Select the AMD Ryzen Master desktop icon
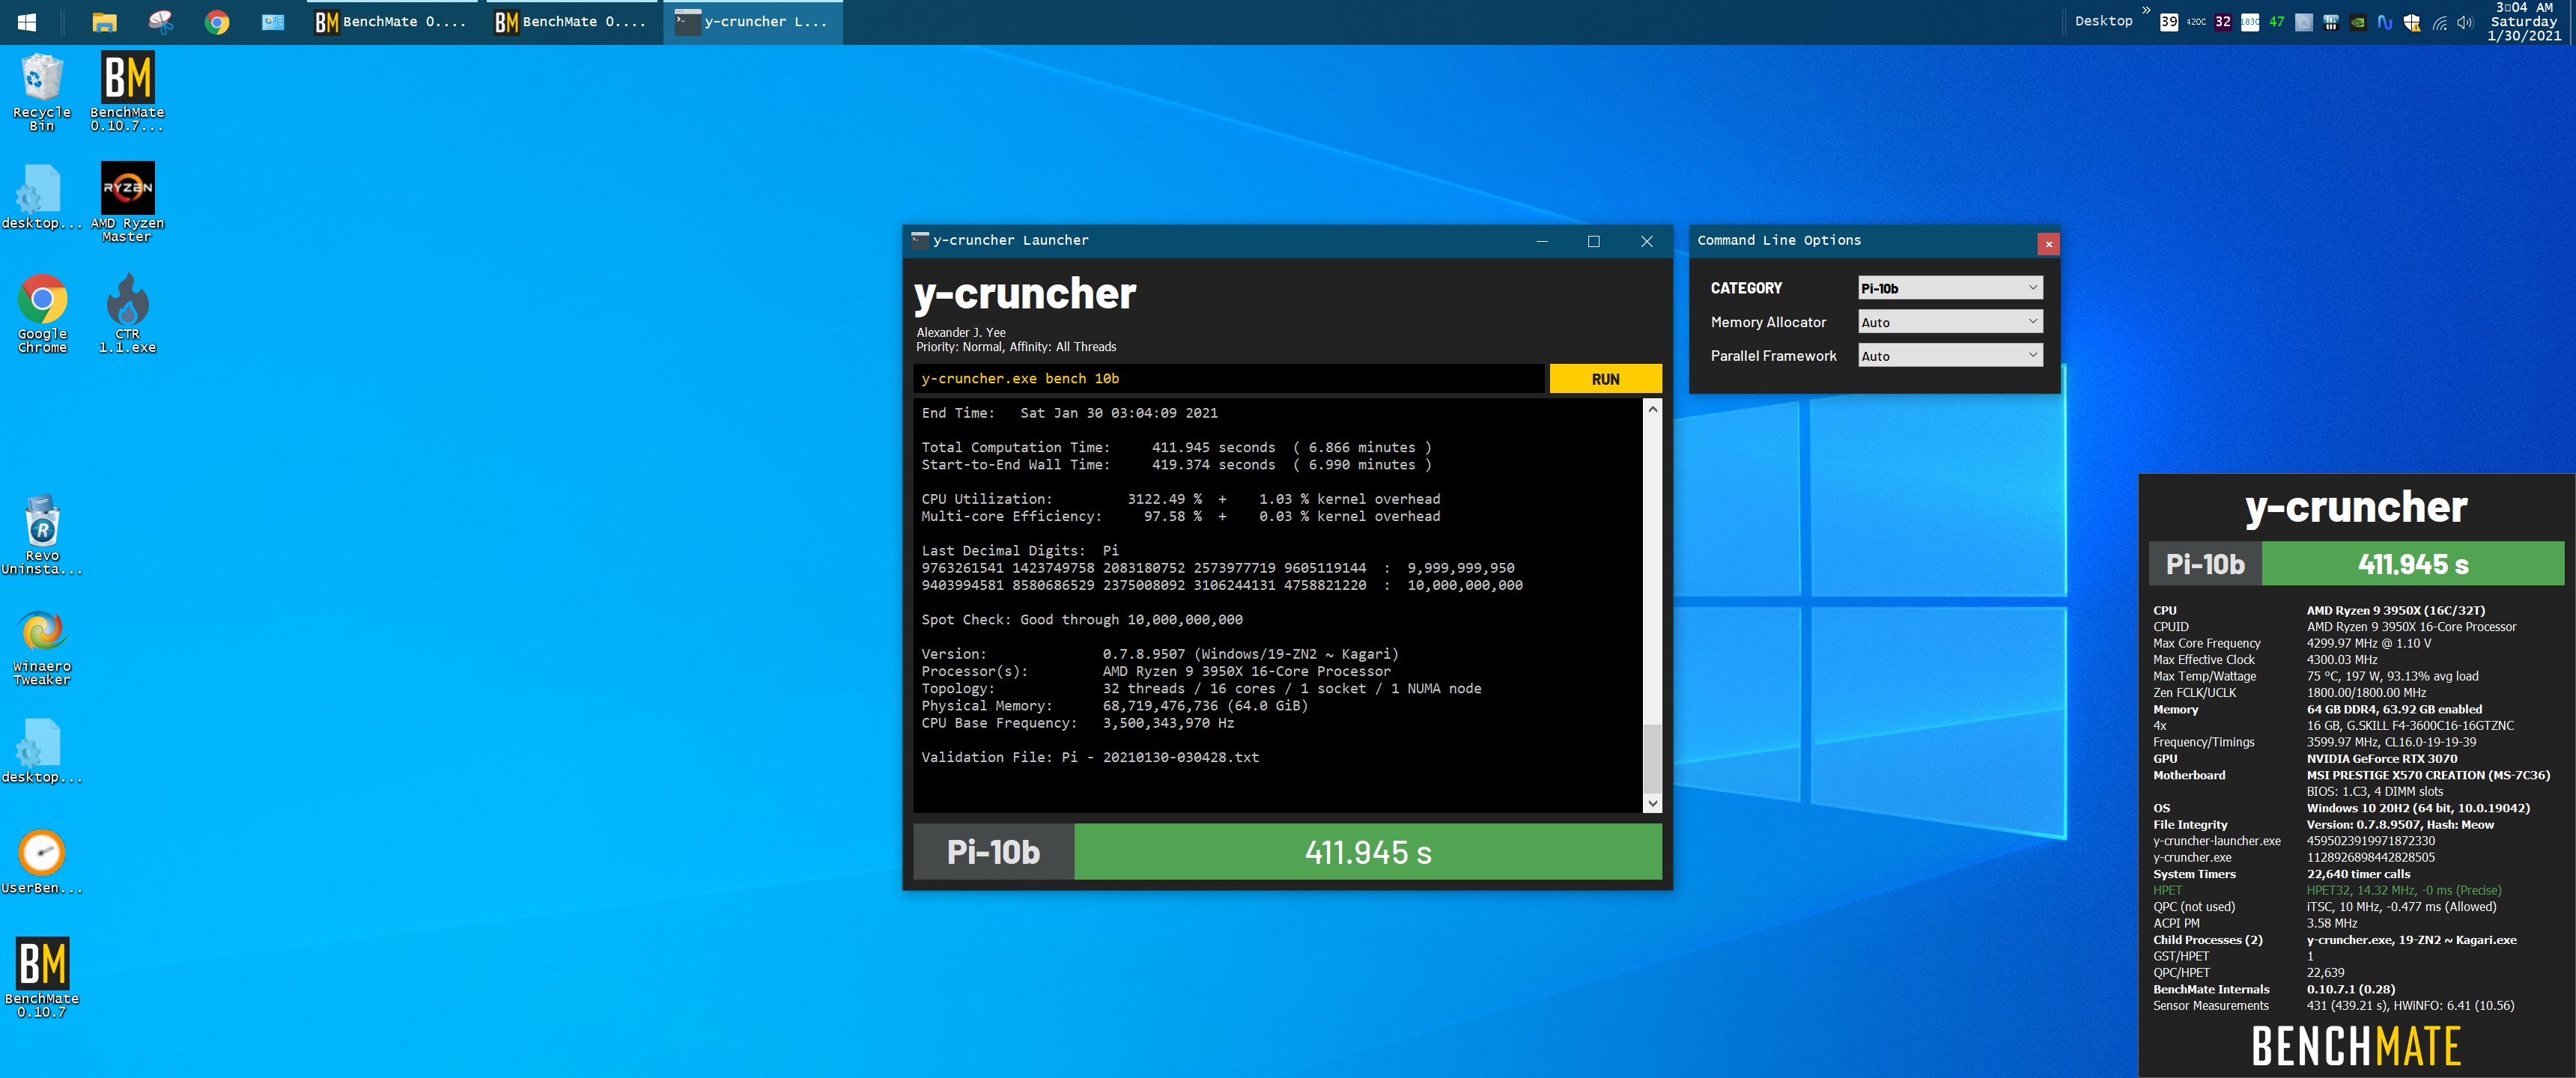 pos(127,202)
